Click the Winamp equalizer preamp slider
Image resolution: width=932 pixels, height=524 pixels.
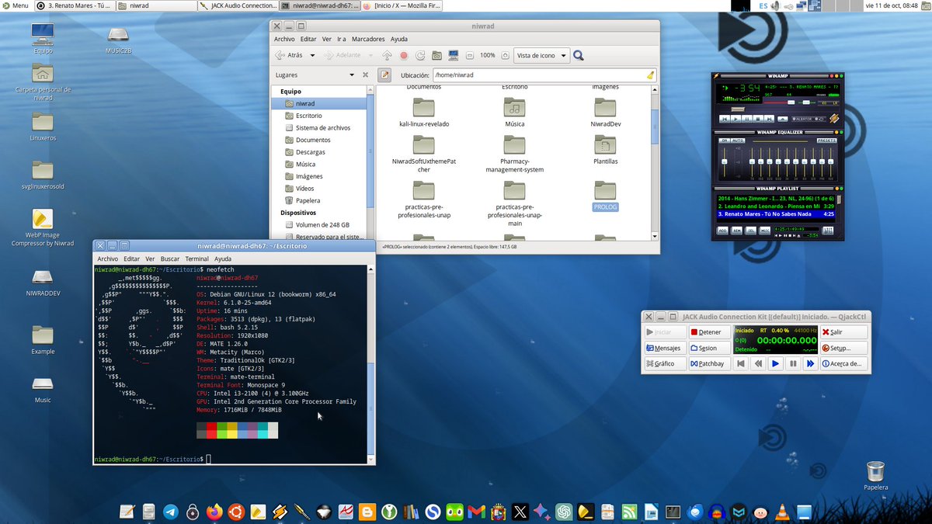tap(725, 162)
